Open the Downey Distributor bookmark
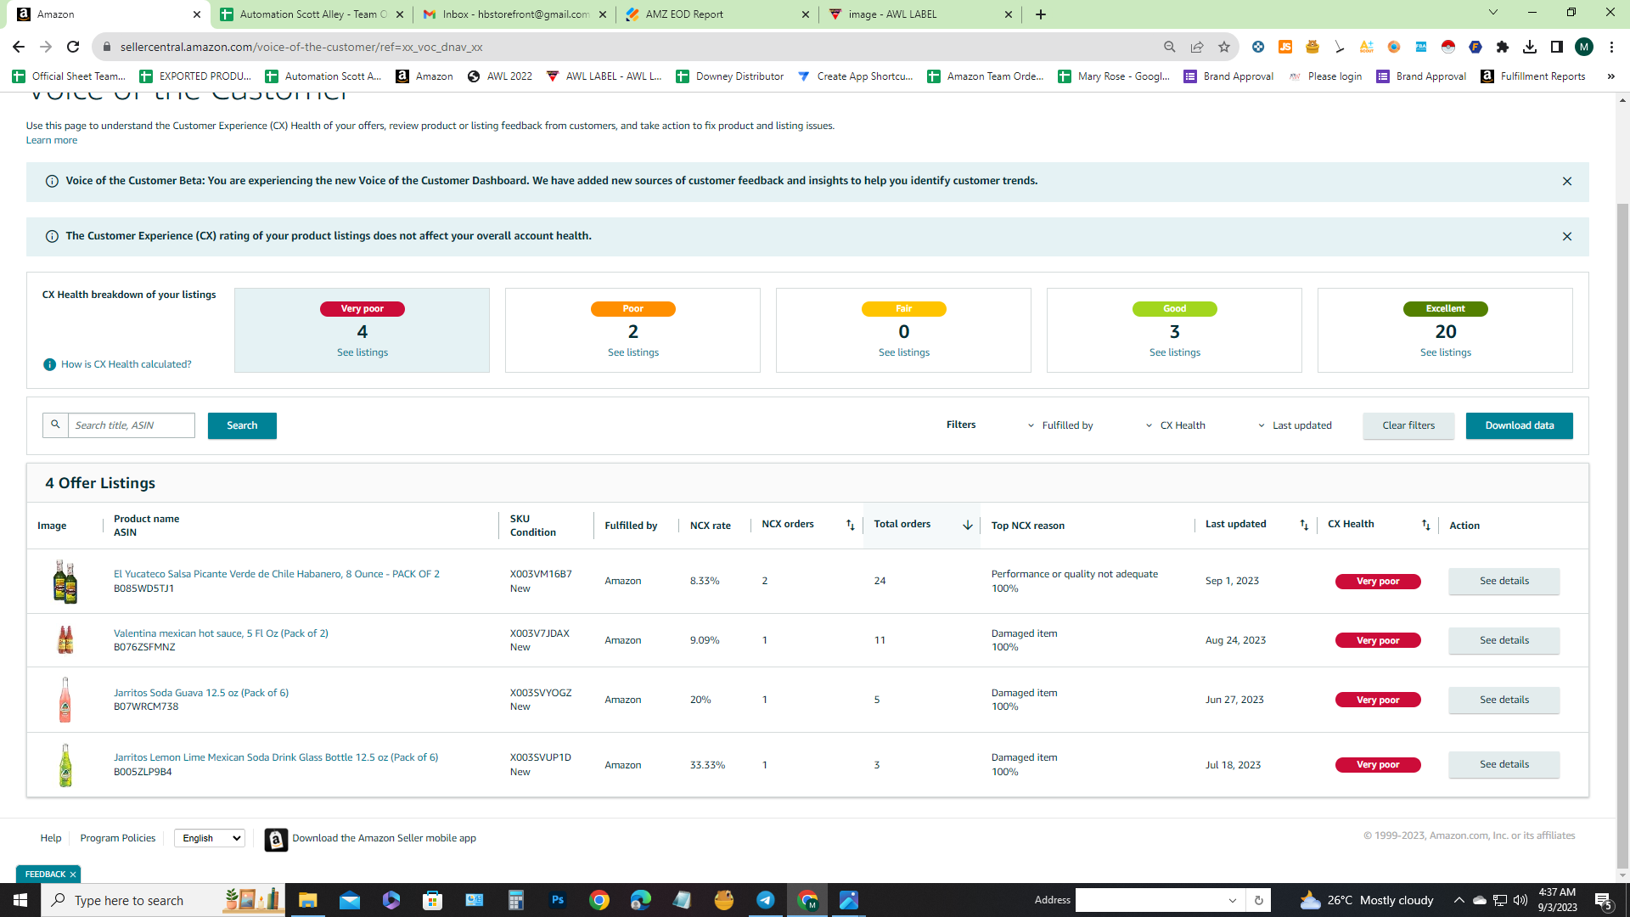The width and height of the screenshot is (1630, 917). coord(730,76)
